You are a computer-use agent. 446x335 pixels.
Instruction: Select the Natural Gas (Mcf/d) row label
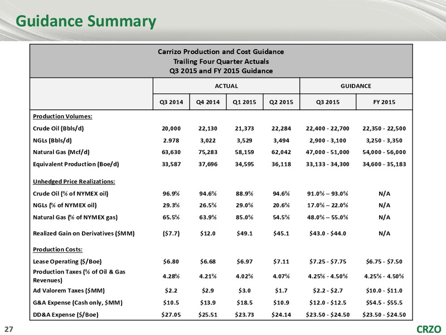point(61,152)
